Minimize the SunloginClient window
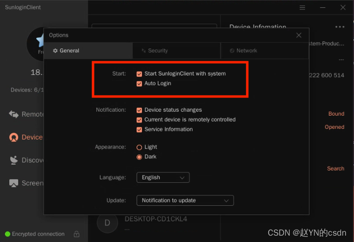 pyautogui.click(x=323, y=8)
